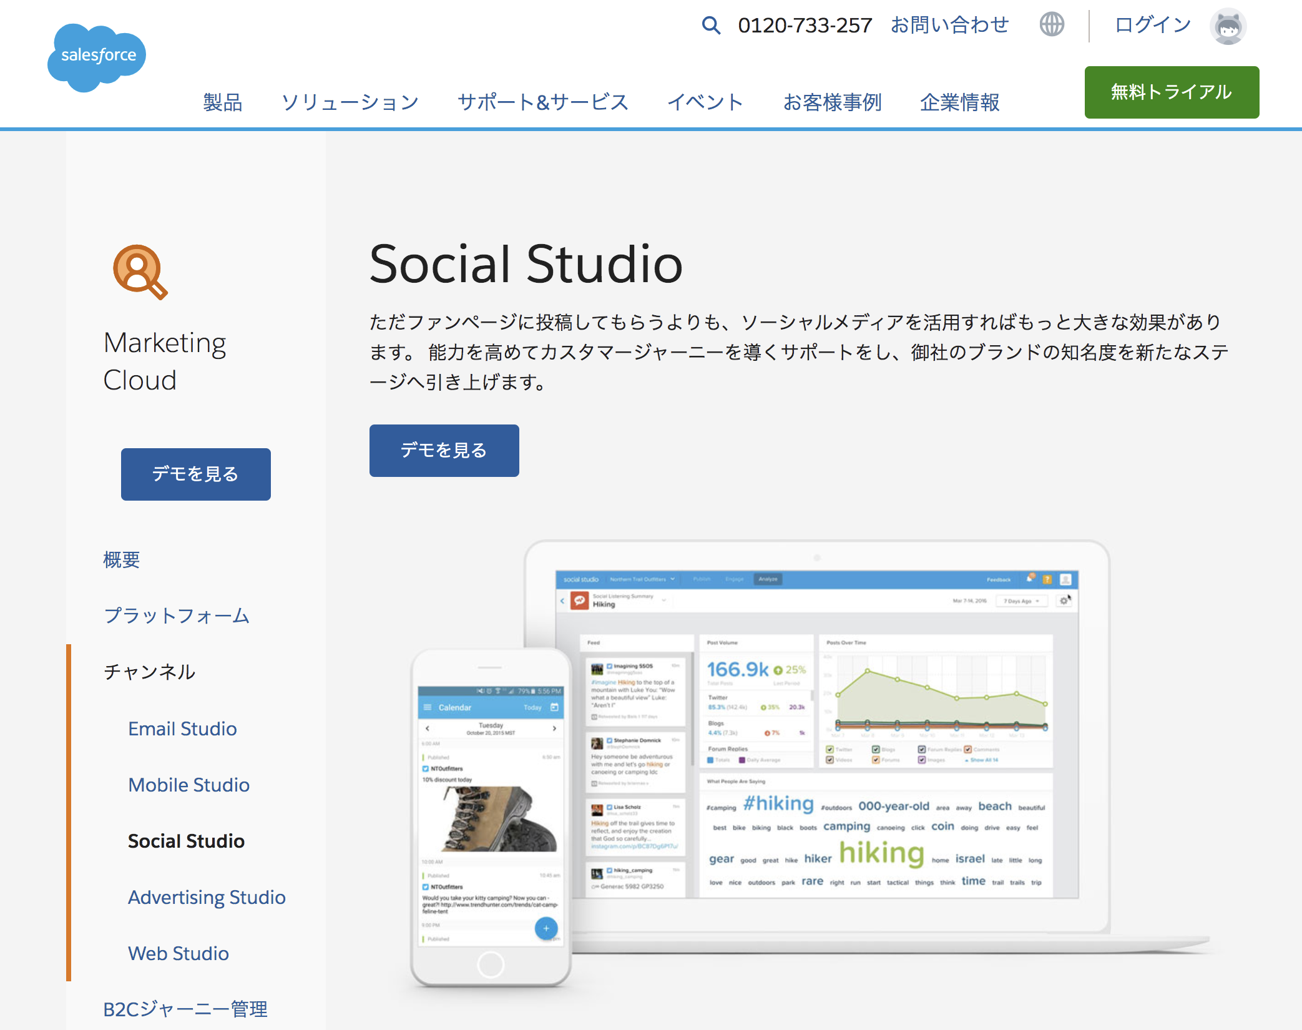The width and height of the screenshot is (1302, 1030).
Task: Open the 企業情報 menu
Action: coord(960,102)
